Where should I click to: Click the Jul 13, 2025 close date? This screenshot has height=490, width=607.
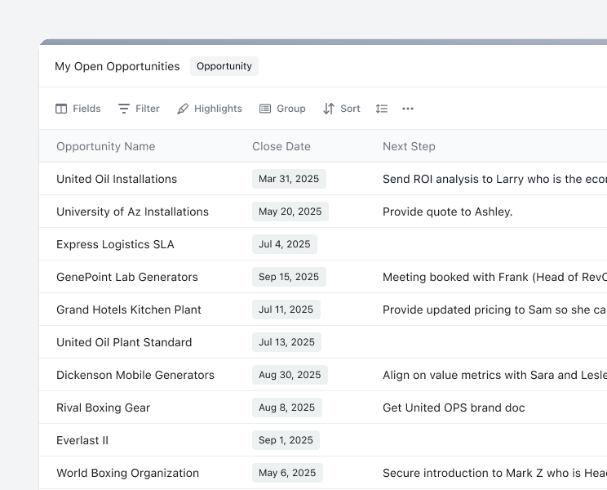tap(286, 342)
